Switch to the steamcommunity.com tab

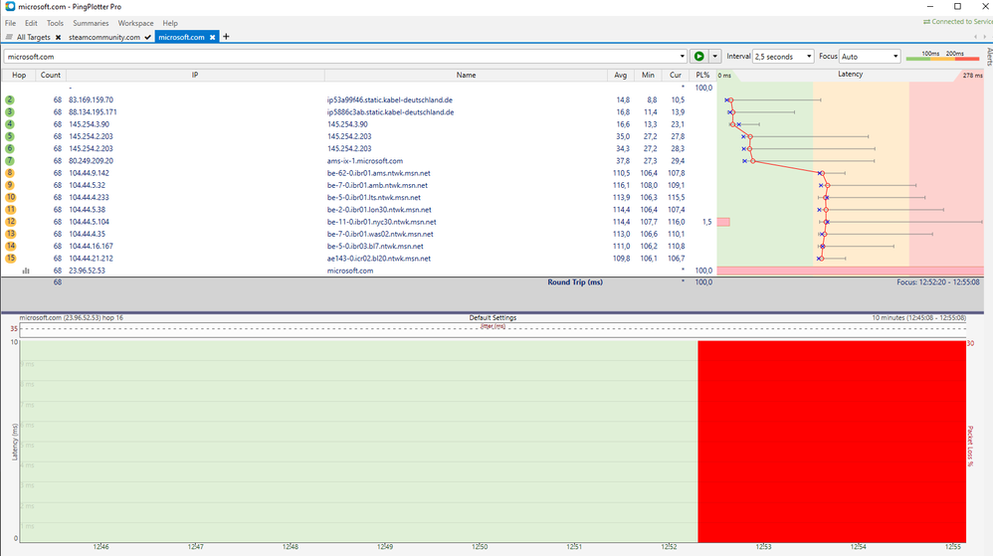coord(103,38)
